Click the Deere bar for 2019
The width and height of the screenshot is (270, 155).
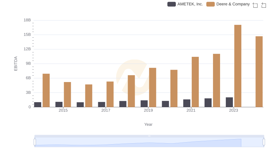pos(153,87)
